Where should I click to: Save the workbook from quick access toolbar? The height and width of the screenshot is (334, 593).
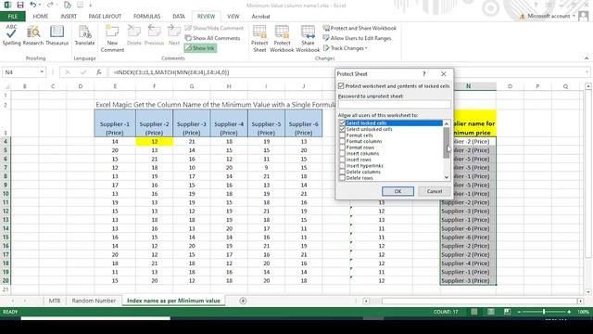pyautogui.click(x=20, y=5)
